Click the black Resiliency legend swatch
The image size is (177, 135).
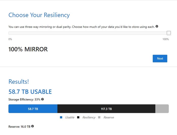78,117
